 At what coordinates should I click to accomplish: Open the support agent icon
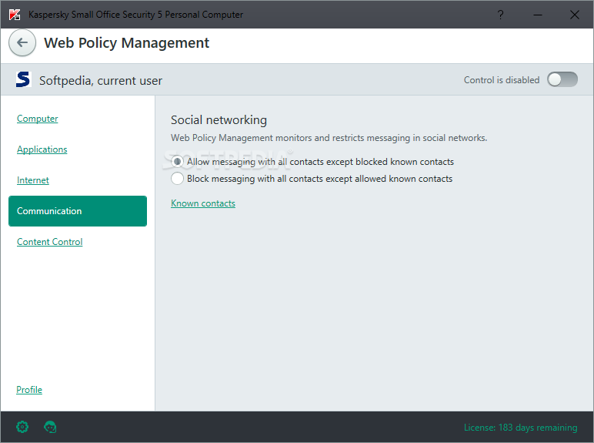tap(50, 427)
